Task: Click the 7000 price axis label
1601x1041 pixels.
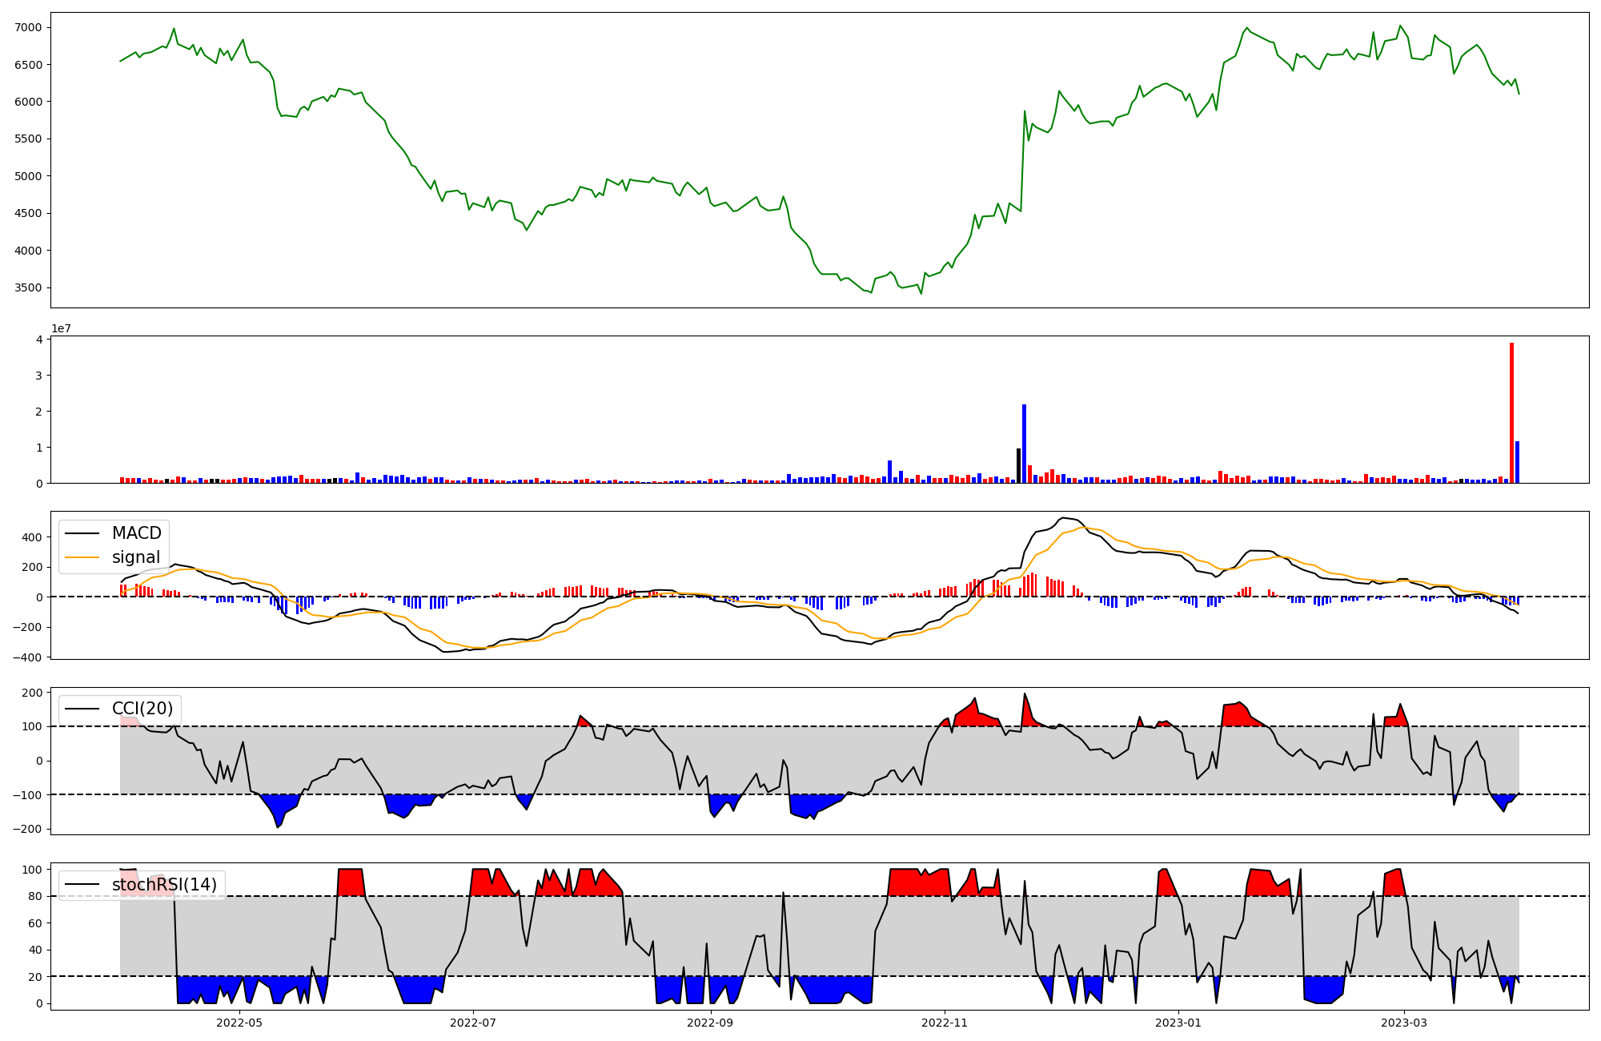Action: (28, 28)
